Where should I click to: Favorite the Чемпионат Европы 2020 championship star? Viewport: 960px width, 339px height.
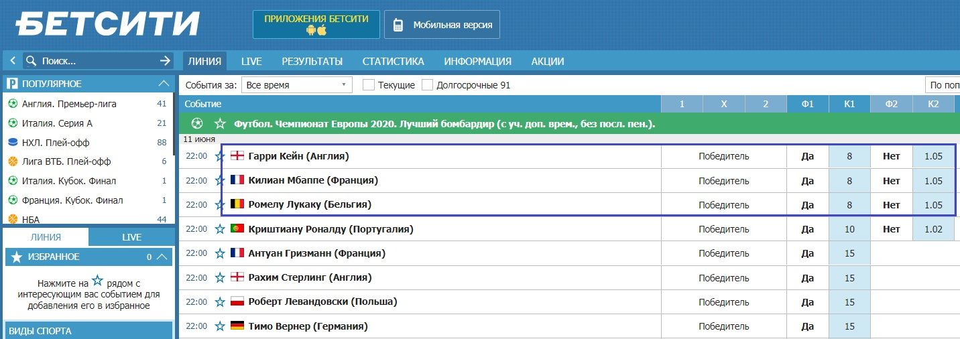(x=220, y=124)
